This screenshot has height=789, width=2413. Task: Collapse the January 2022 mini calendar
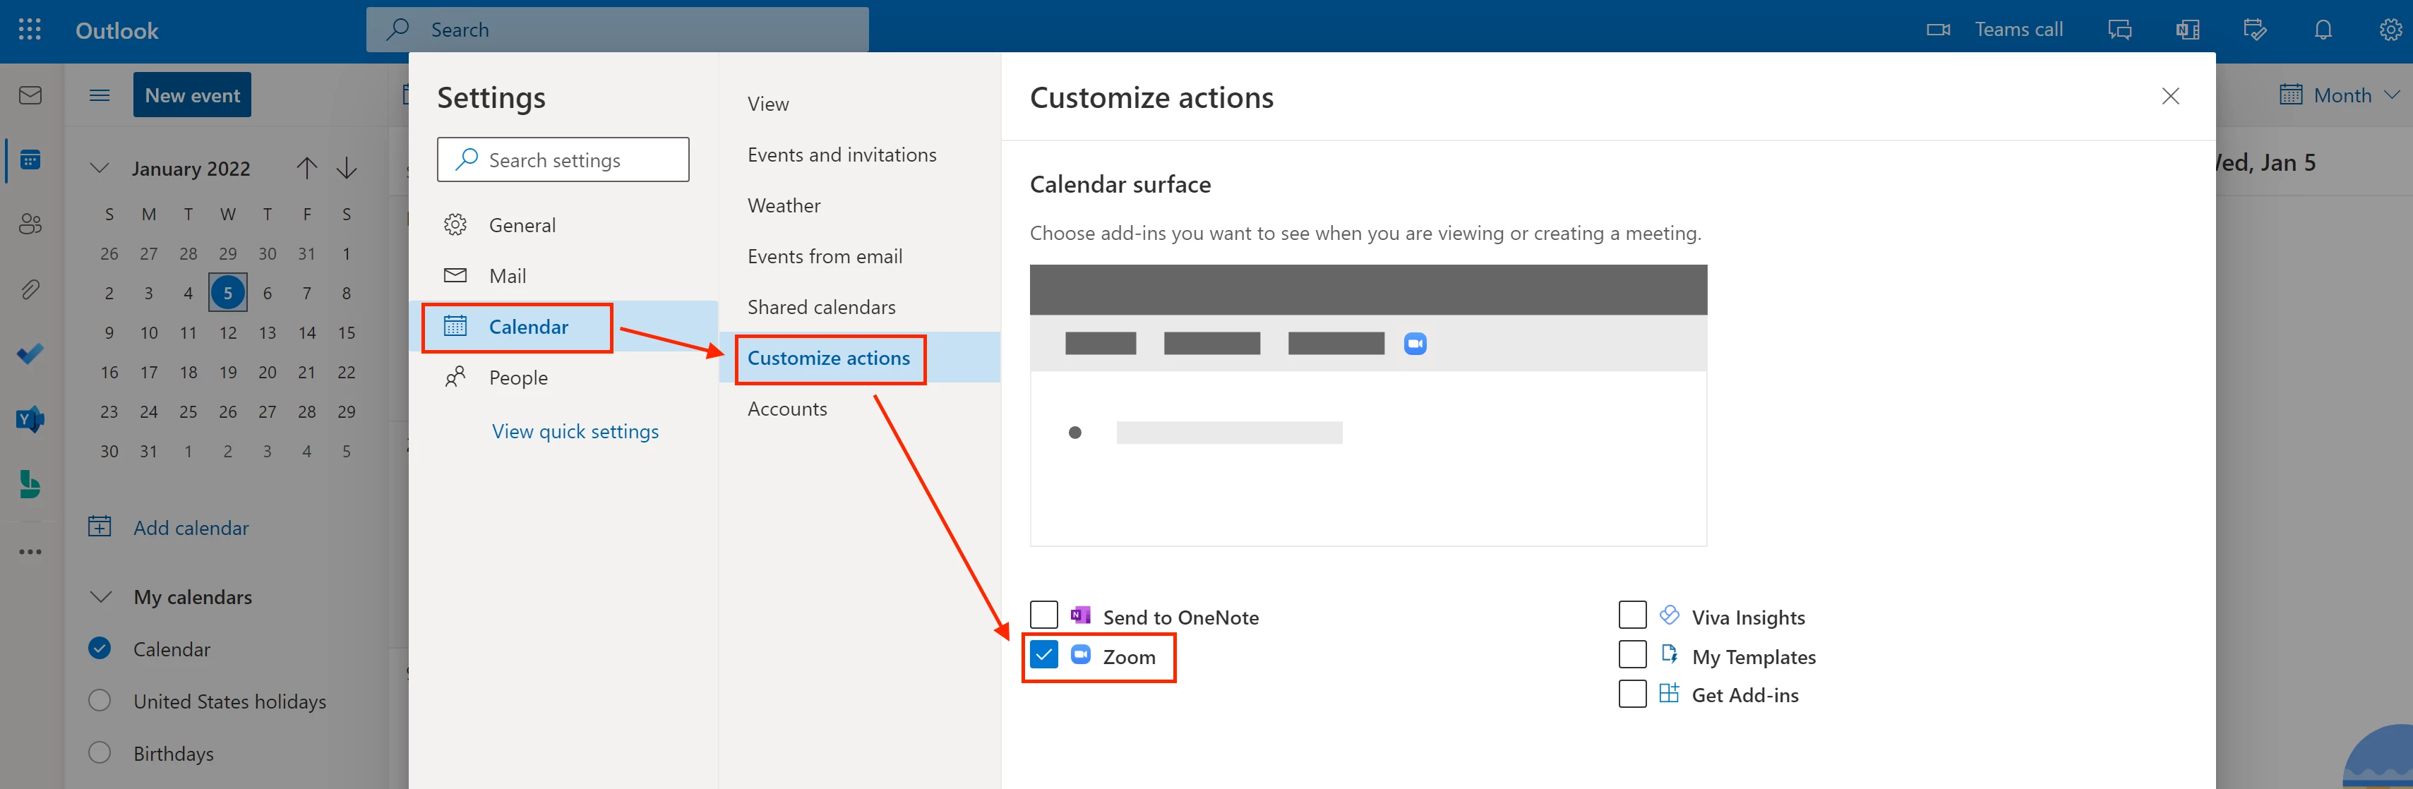pos(100,169)
